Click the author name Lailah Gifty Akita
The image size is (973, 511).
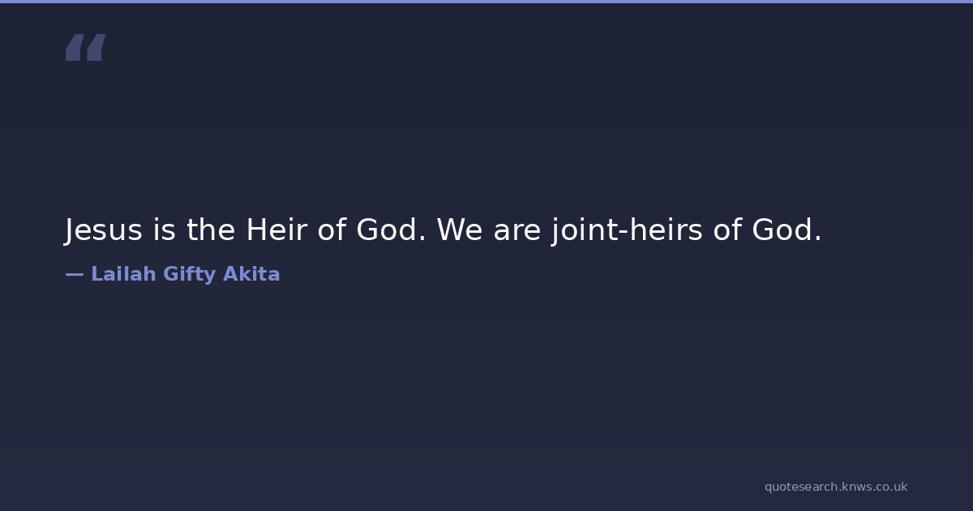point(185,274)
